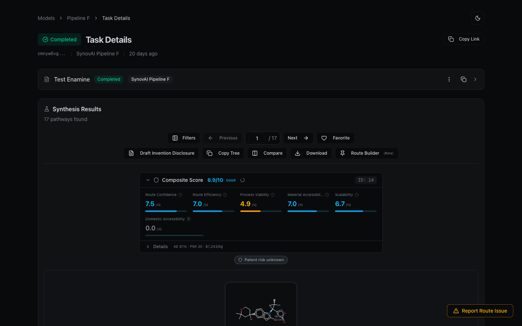
Task: Go to Next pathway
Action: (x=298, y=138)
